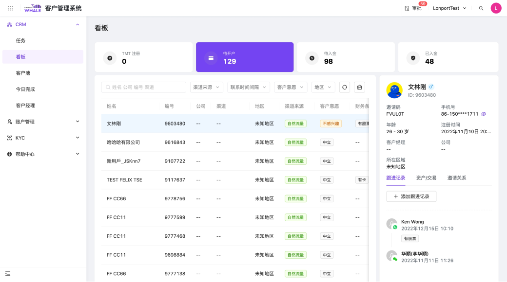Collapse the CRM menu section
This screenshot has height=282, width=507.
[78, 24]
